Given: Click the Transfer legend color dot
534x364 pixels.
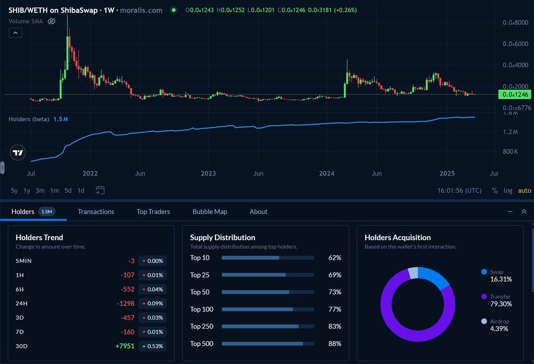Looking at the screenshot, I should point(484,297).
